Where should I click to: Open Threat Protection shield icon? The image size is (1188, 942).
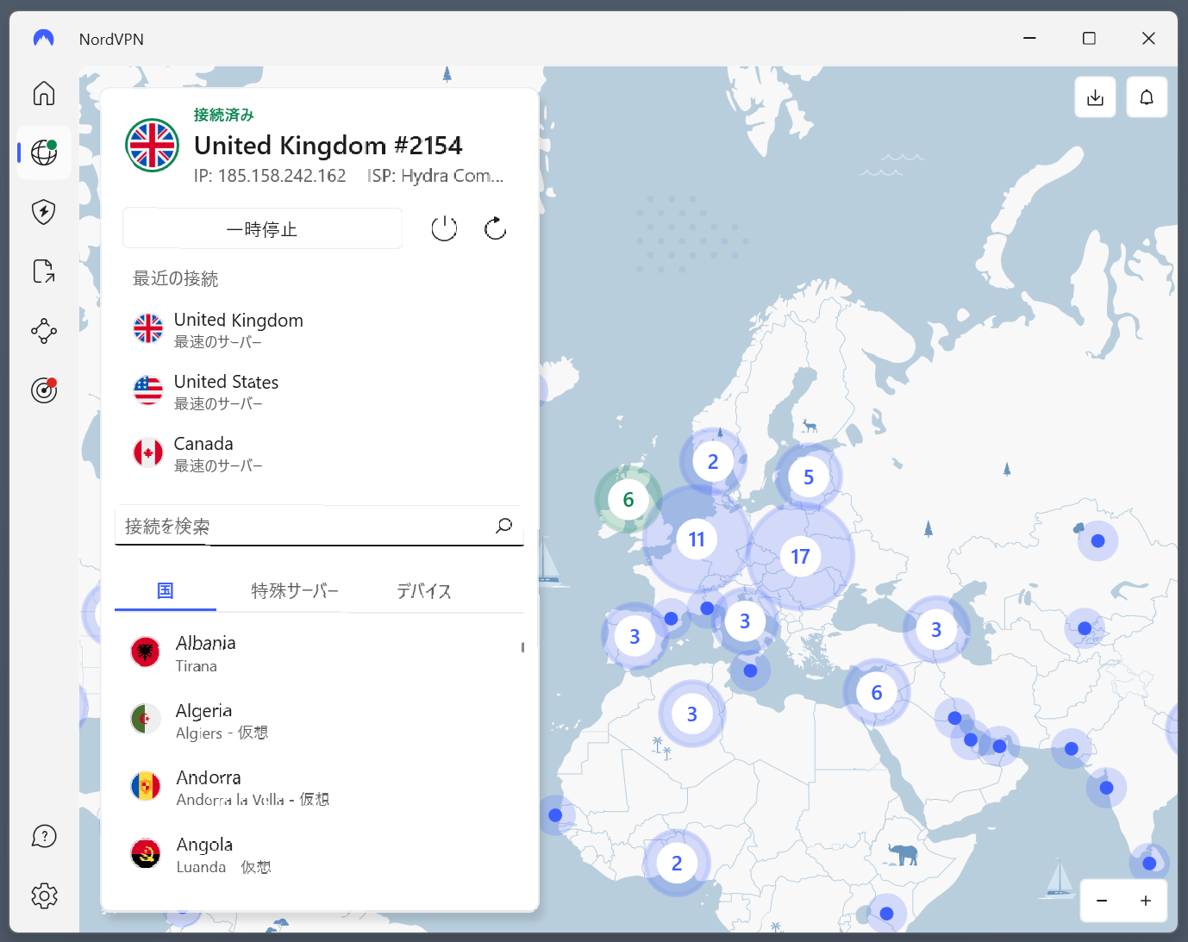click(44, 212)
